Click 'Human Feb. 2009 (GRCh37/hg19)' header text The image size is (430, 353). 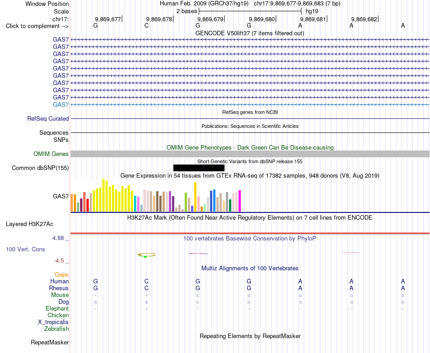click(204, 4)
